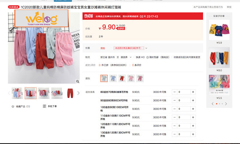This screenshot has height=144, width=240.
Task: Pick the blue pants color option
Action: [113, 79]
